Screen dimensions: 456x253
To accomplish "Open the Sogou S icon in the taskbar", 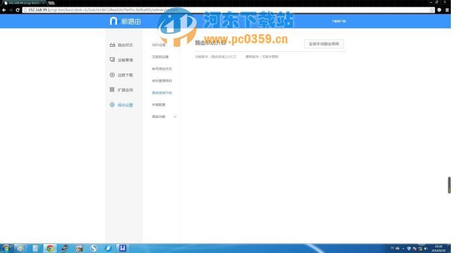I will 93,248.
